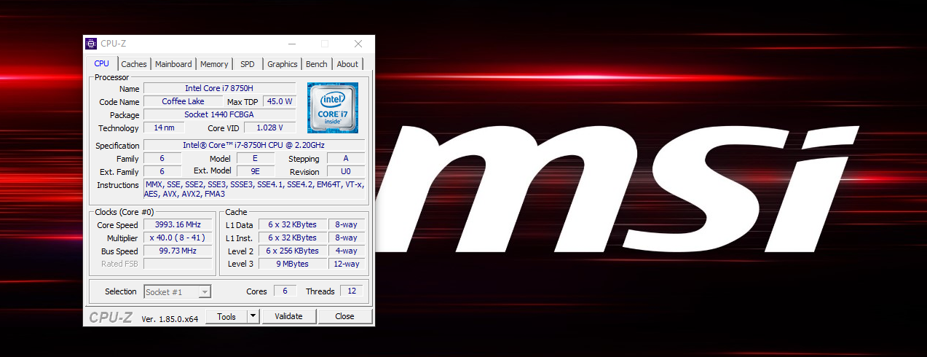Click the L1 Inst. 8-way value

tap(347, 238)
